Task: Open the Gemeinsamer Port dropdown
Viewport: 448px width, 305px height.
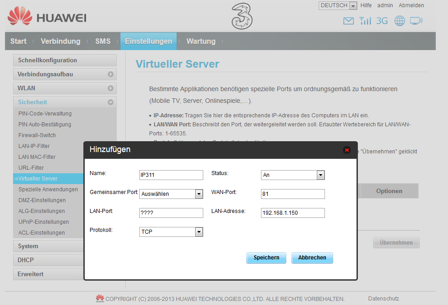Action: (x=171, y=194)
